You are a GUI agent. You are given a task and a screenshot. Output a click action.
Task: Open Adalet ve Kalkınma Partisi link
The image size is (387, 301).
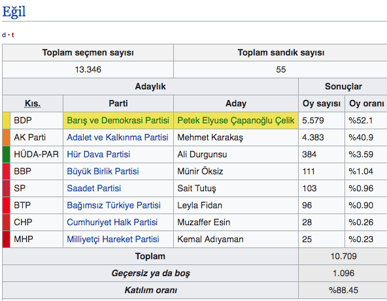(x=118, y=137)
